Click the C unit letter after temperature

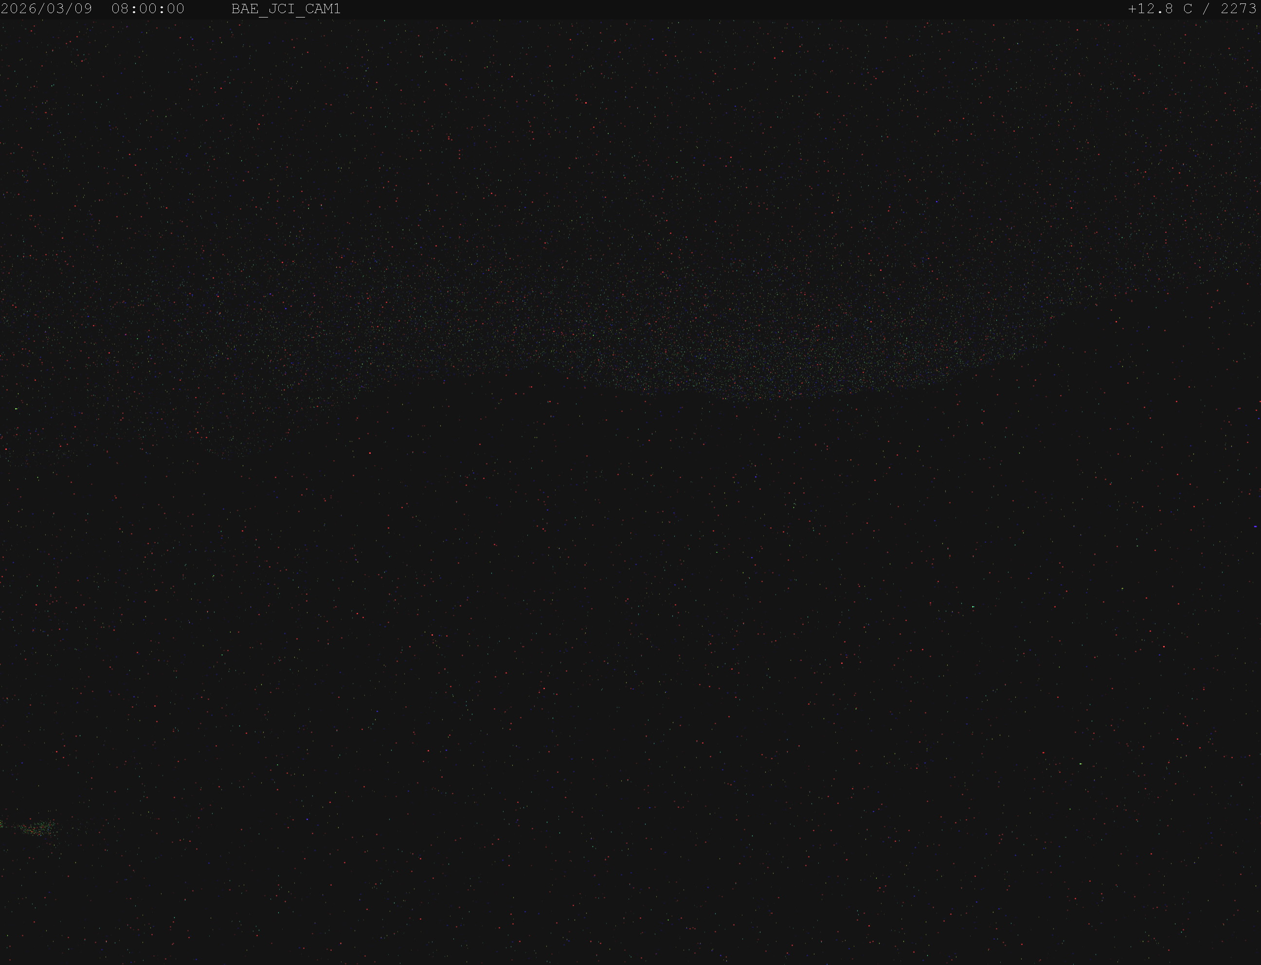tap(1188, 9)
